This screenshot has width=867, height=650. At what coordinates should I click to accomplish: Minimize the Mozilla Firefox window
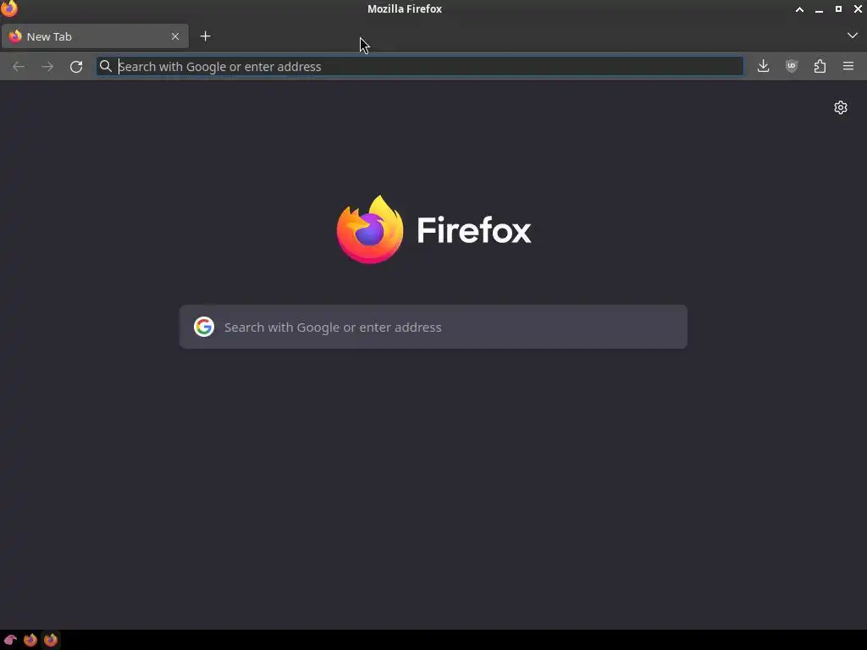[x=819, y=9]
